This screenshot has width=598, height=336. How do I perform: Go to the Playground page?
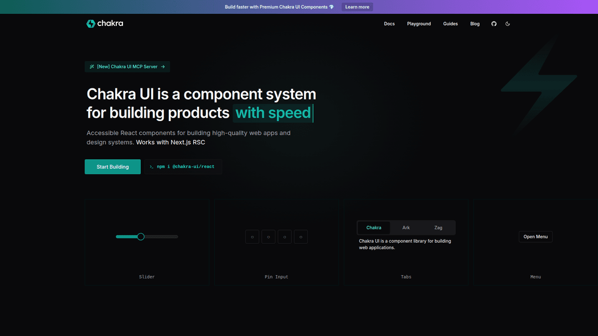[x=419, y=24]
